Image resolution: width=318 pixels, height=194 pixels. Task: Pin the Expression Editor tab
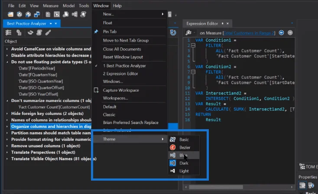[x=223, y=23]
